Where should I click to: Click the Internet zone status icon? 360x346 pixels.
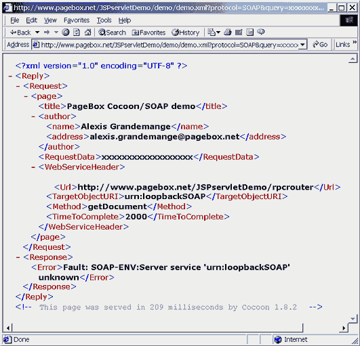pyautogui.click(x=278, y=340)
